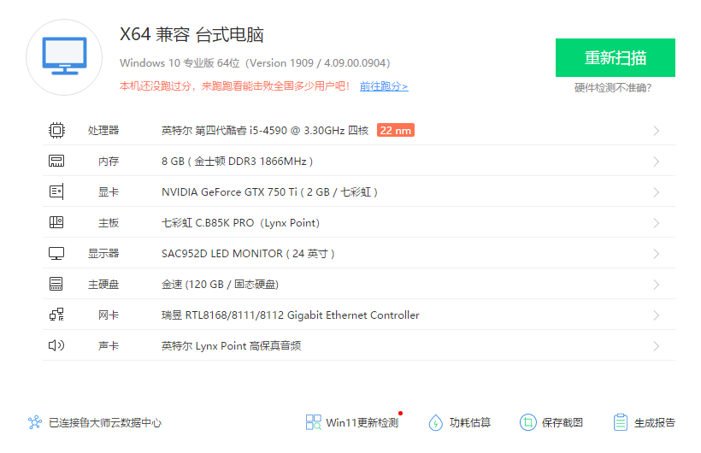The width and height of the screenshot is (701, 453).
Task: Click the save screenshot crop icon
Action: [x=528, y=422]
